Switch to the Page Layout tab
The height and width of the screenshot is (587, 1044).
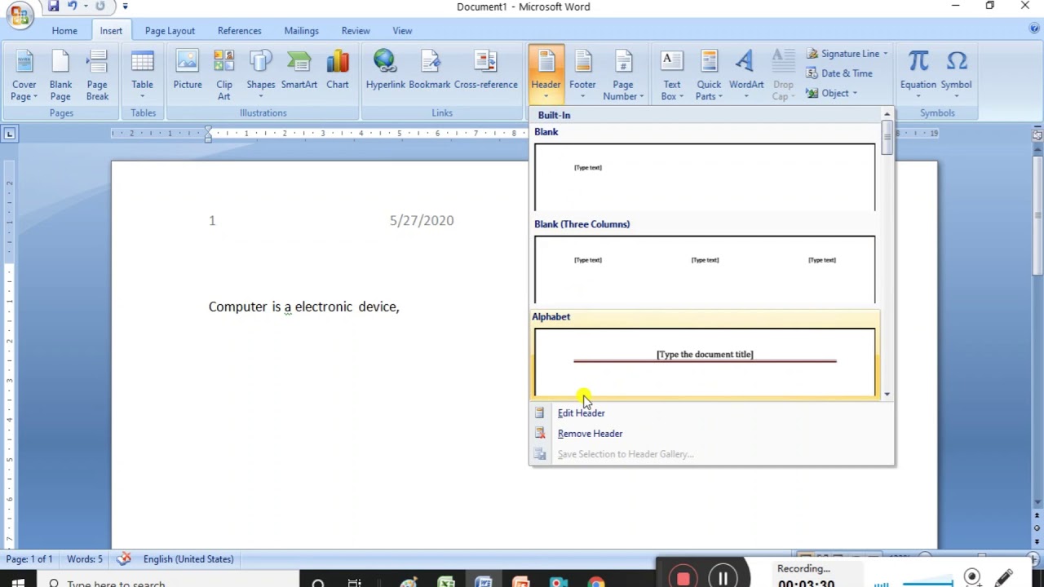(x=170, y=30)
